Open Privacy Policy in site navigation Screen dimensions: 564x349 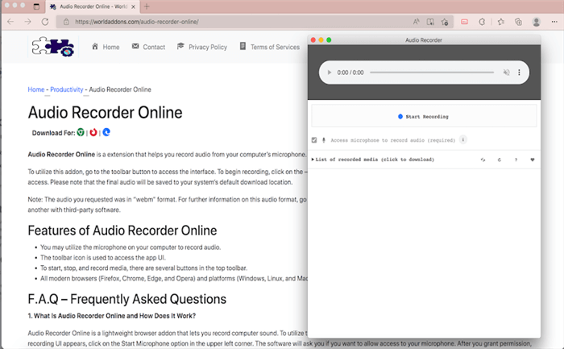coord(202,47)
